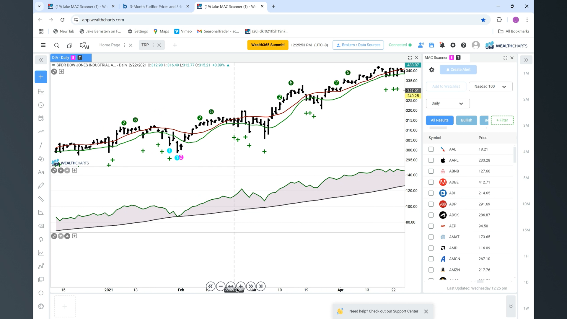Open the clock history tool
Viewport: 567px width, 319px height.
[41, 105]
